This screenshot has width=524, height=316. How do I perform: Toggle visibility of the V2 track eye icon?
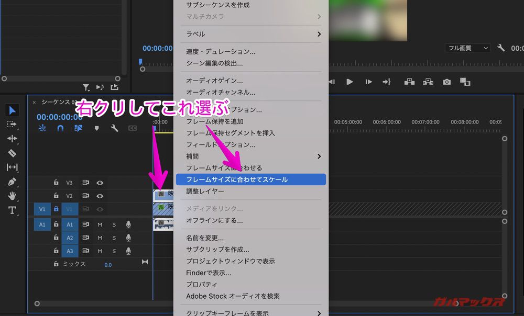click(x=100, y=196)
